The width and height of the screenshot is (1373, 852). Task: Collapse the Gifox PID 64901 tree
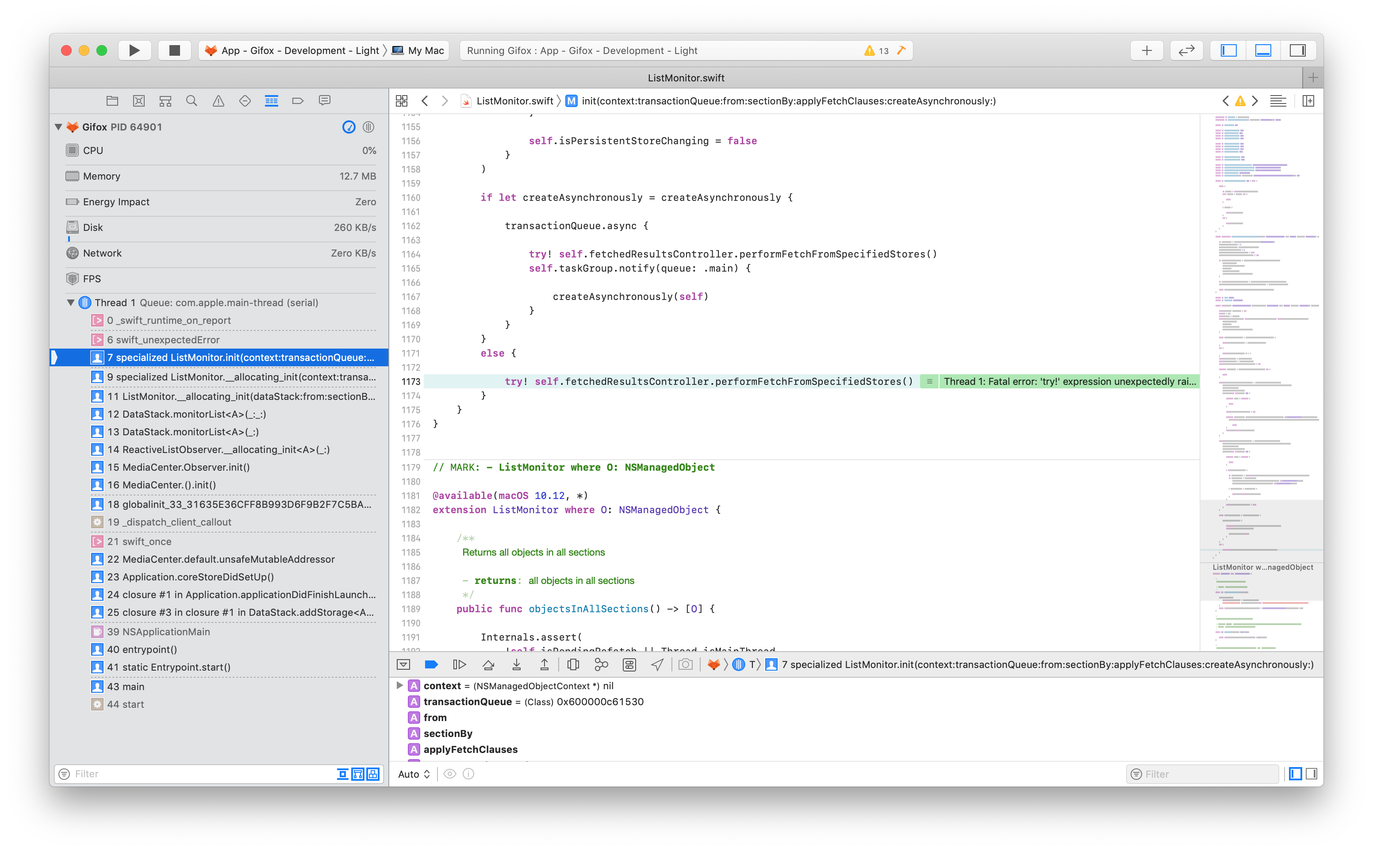coord(58,127)
